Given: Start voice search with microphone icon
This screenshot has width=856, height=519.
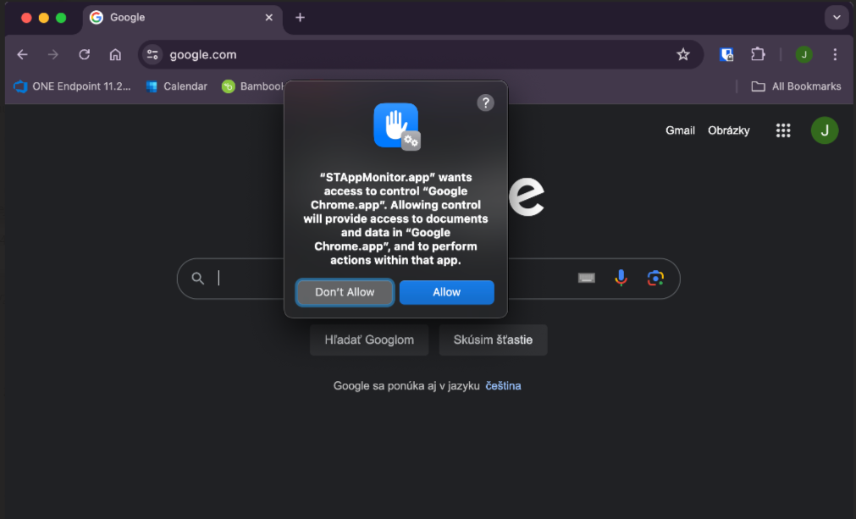Looking at the screenshot, I should 621,278.
